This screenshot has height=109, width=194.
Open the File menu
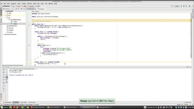pos(2,4)
